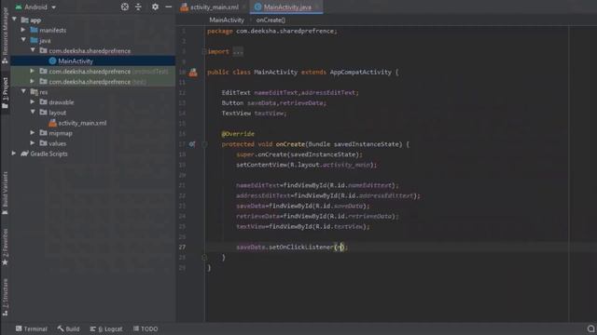Toggle the 1: Project side tab
The width and height of the screenshot is (597, 335).
5,93
